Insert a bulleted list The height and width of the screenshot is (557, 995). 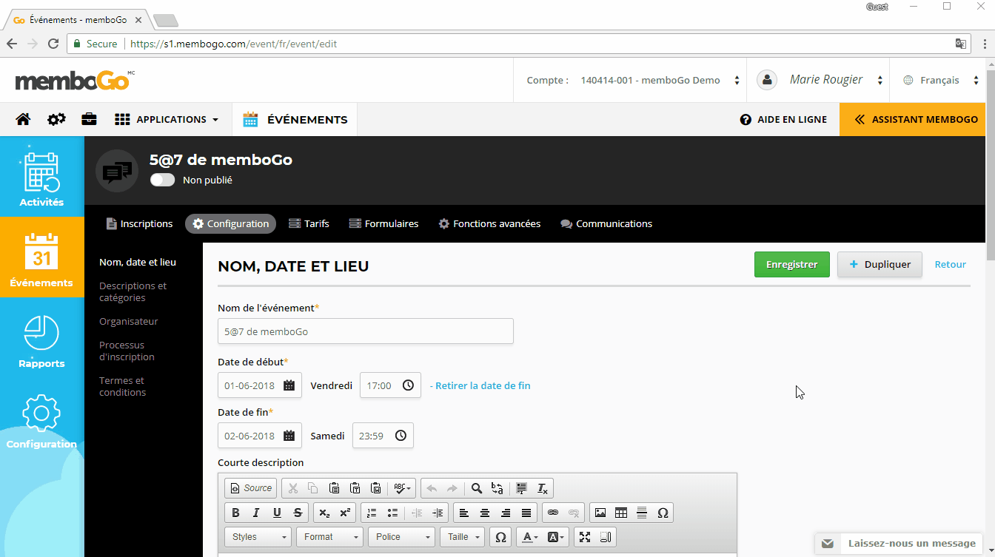click(392, 513)
